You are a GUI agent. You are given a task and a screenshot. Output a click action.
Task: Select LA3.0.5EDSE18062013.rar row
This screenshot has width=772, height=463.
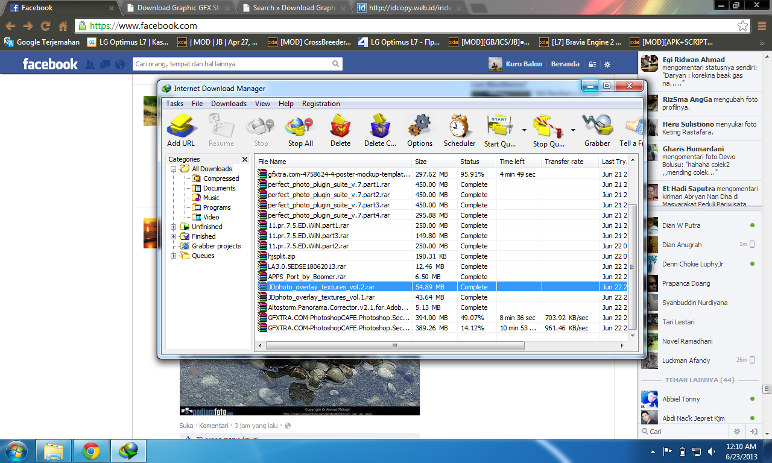point(442,266)
